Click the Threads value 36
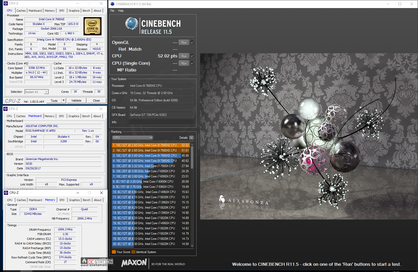Image resolution: width=418 pixels, height=272 pixels. [99, 92]
